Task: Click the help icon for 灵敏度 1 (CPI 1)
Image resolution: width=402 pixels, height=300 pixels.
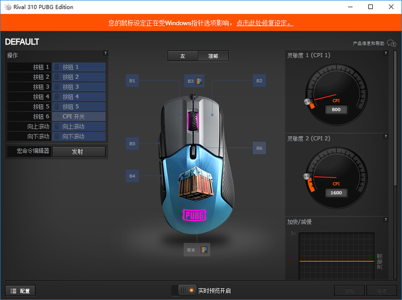Action: [x=385, y=53]
